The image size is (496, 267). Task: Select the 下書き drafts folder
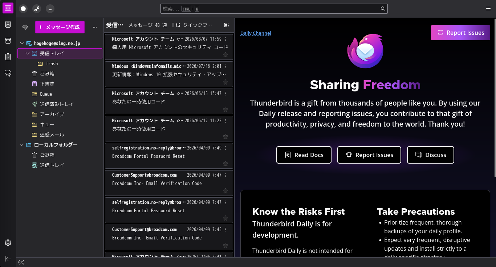click(x=60, y=84)
